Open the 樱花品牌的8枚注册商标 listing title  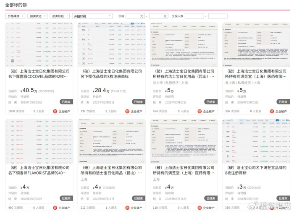click(x=111, y=74)
